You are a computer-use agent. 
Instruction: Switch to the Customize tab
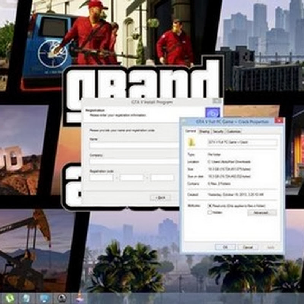click(x=234, y=131)
